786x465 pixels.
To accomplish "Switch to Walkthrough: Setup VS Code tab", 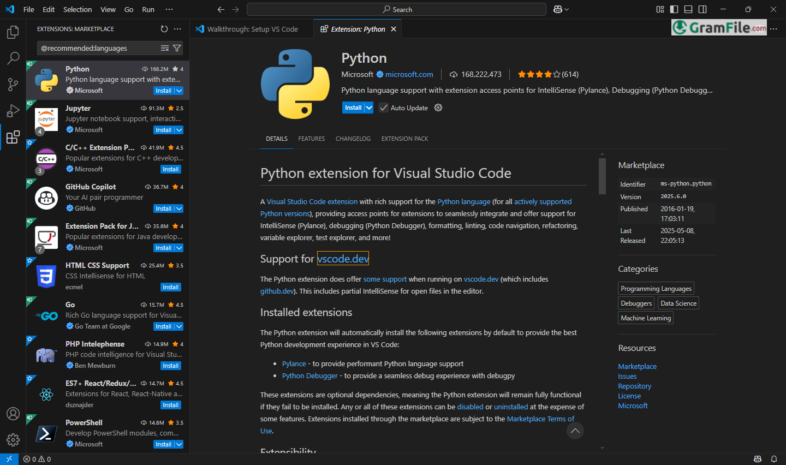I will (x=252, y=29).
